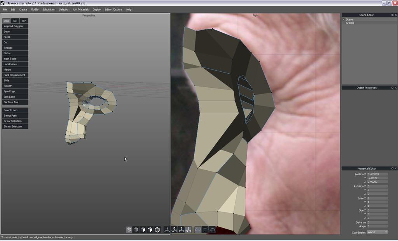Screen dimensions: 398x241
Task: Close the Numerical Editor panel
Action: pyautogui.click(x=396, y=168)
